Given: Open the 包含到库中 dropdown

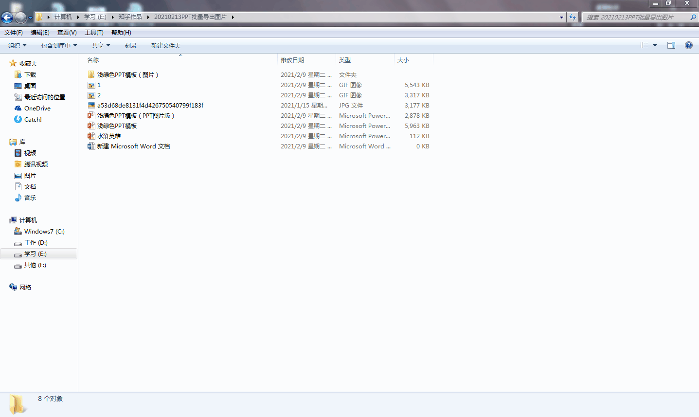Looking at the screenshot, I should pyautogui.click(x=59, y=46).
